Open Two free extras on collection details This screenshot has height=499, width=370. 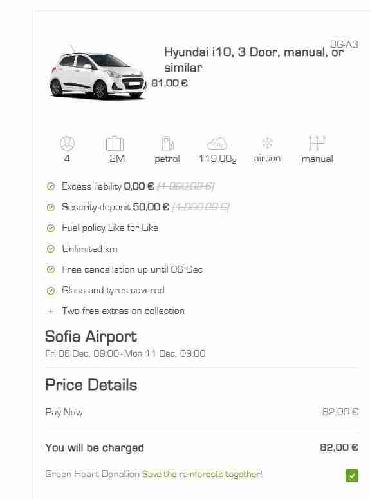click(124, 311)
